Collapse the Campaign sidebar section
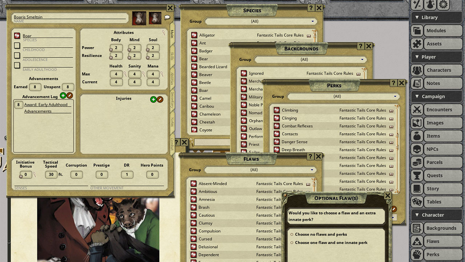 (x=416, y=96)
